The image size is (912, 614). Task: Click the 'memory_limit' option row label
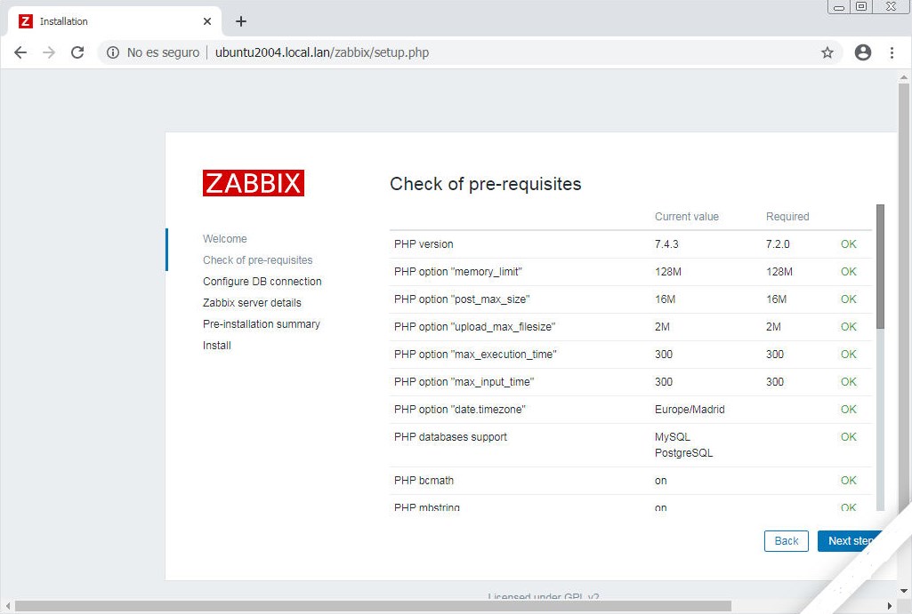click(457, 271)
